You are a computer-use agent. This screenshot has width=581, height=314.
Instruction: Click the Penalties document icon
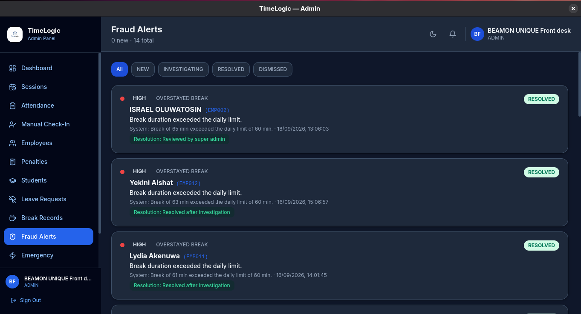pyautogui.click(x=12, y=162)
